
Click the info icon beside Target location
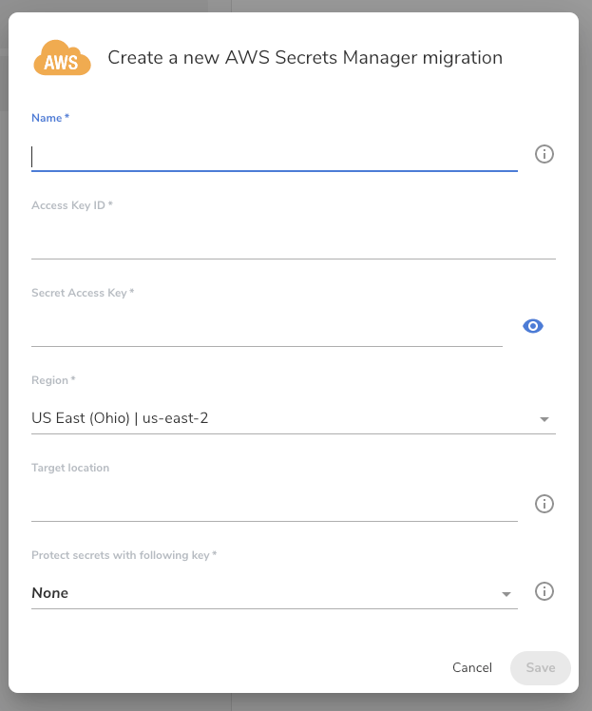pos(544,504)
